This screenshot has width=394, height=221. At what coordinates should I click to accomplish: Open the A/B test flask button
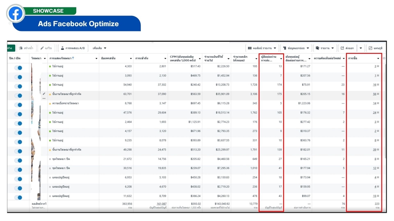73,48
